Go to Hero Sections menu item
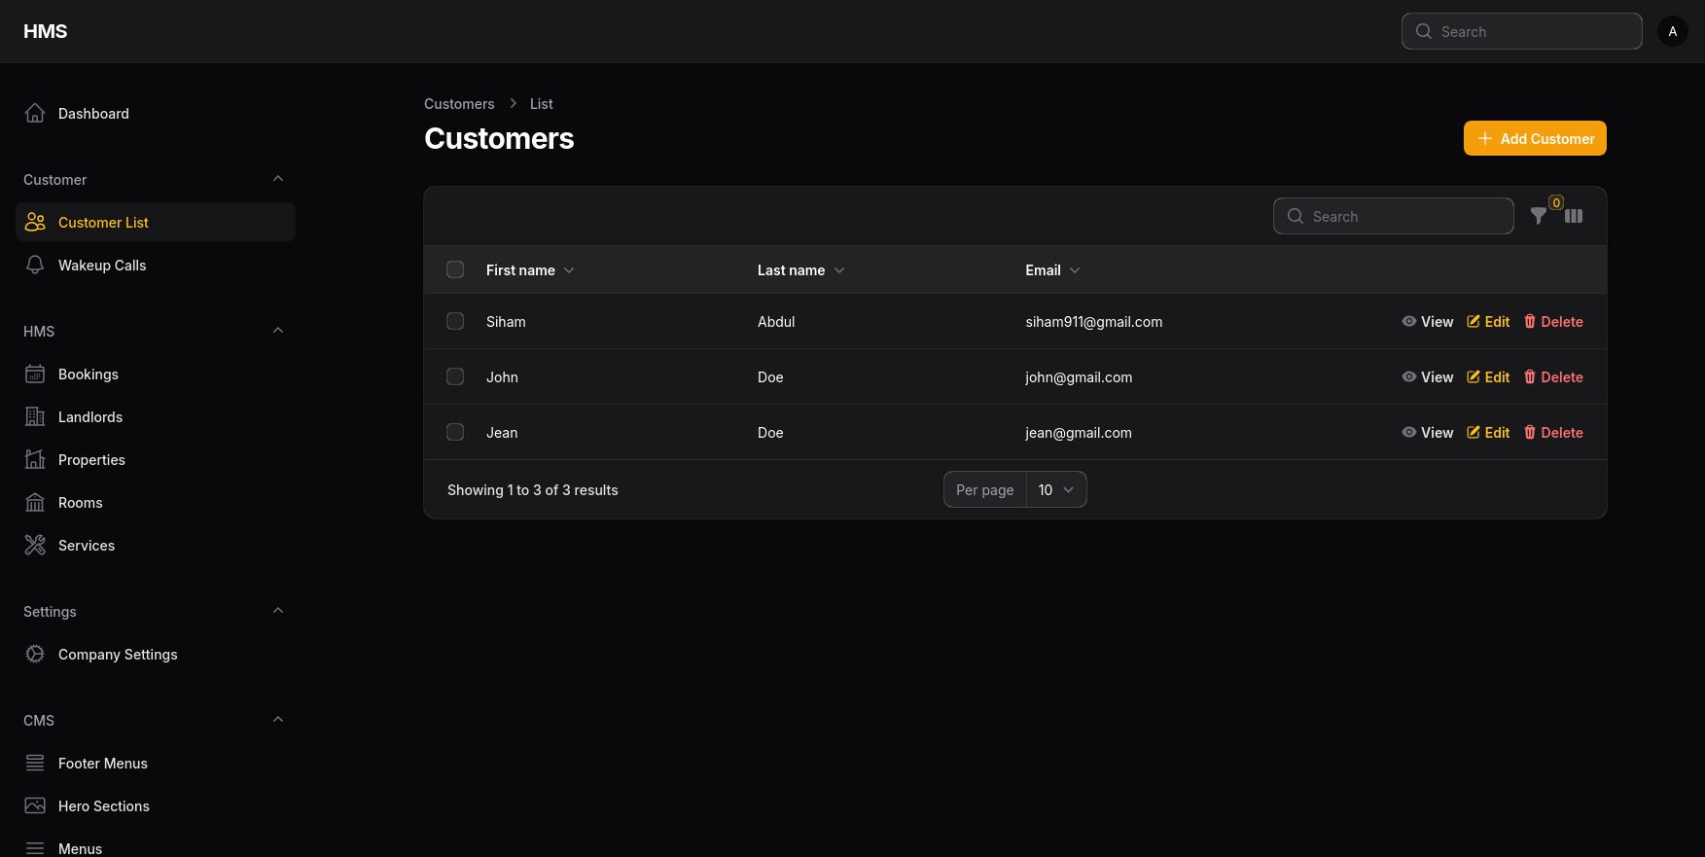Viewport: 1705px width, 857px height. pyautogui.click(x=103, y=806)
